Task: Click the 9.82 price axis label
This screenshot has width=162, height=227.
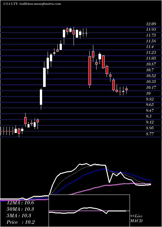Action: coord(150,99)
